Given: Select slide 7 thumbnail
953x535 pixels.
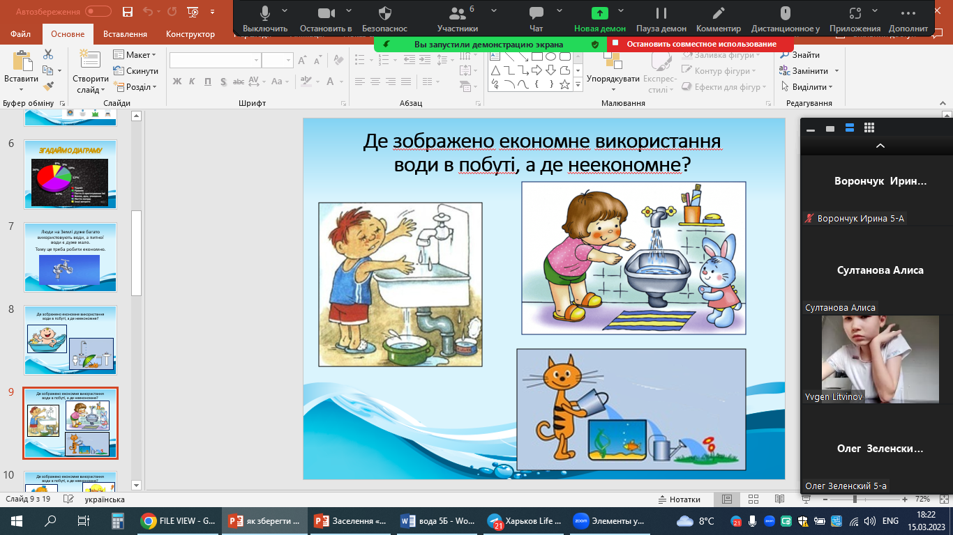Looking at the screenshot, I should tap(70, 258).
